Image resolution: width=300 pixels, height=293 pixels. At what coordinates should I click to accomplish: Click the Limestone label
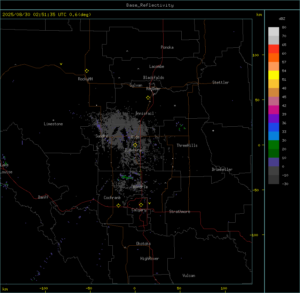point(53,124)
